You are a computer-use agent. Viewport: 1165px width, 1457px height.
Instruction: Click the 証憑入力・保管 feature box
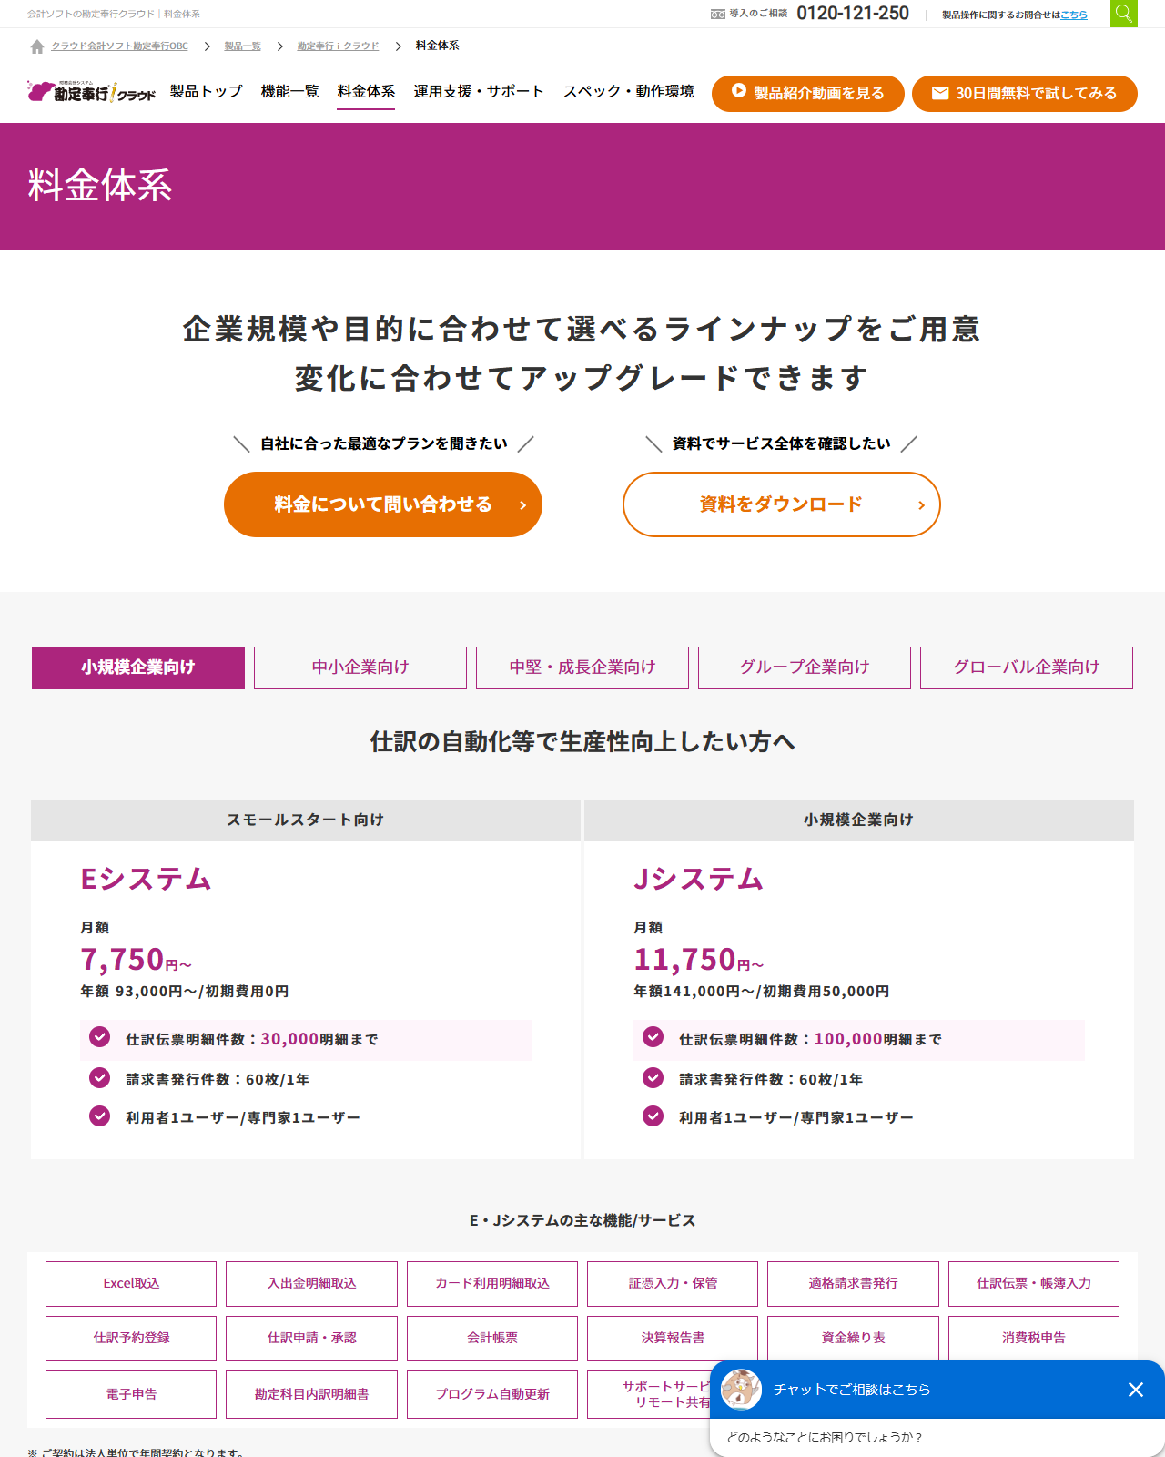click(673, 1284)
